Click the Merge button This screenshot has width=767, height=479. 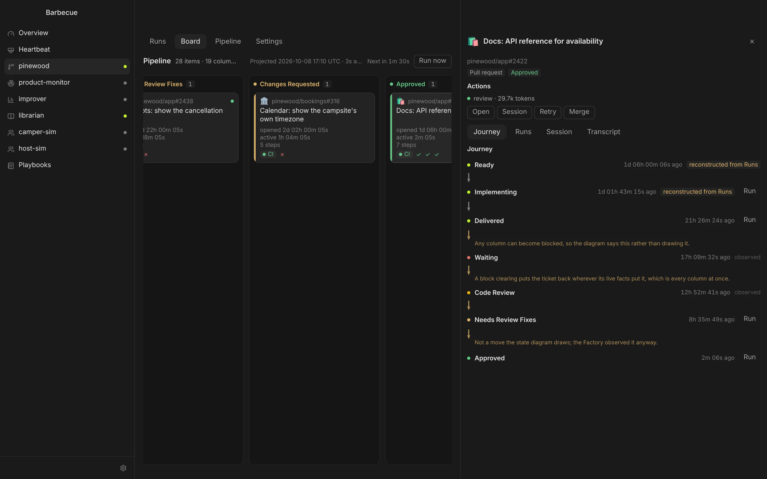pos(579,112)
